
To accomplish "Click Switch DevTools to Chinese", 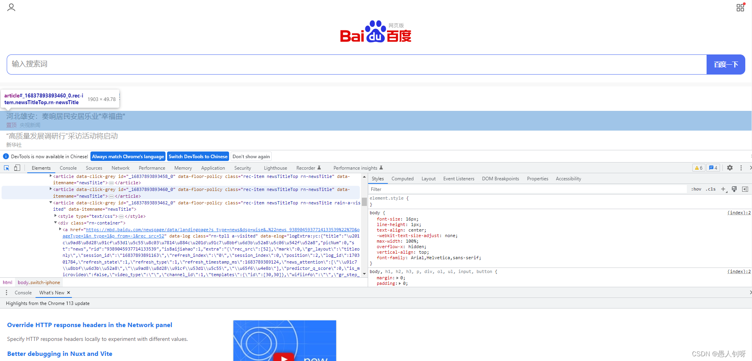I will 198,157.
